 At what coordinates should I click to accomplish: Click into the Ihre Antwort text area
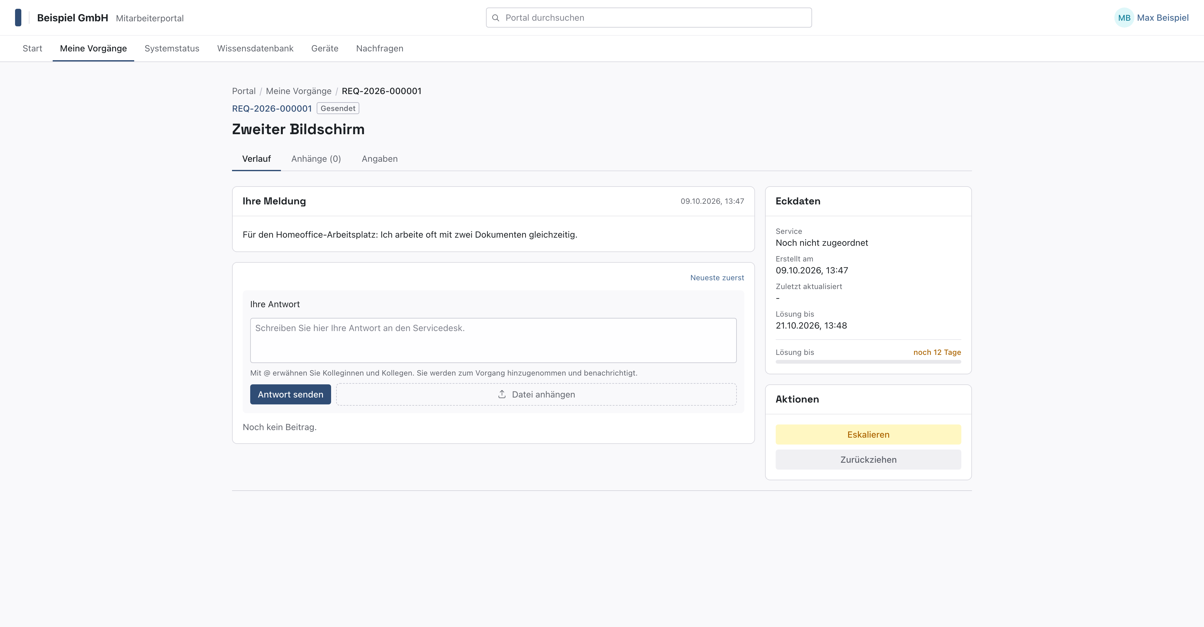click(x=493, y=340)
